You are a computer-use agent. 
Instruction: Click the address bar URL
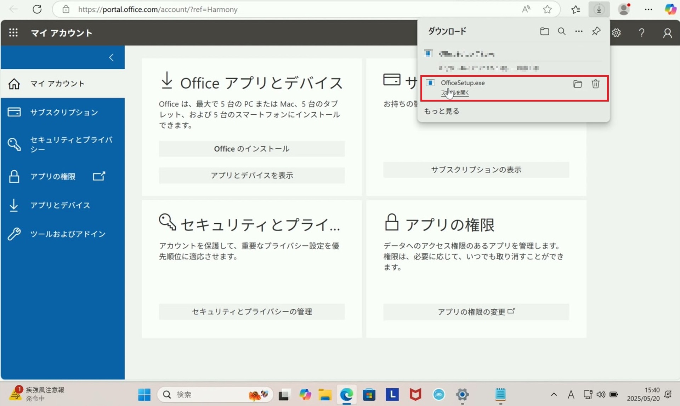click(158, 10)
